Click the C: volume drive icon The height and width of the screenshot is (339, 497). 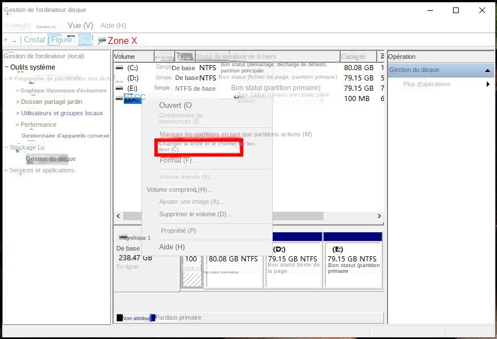pos(119,67)
